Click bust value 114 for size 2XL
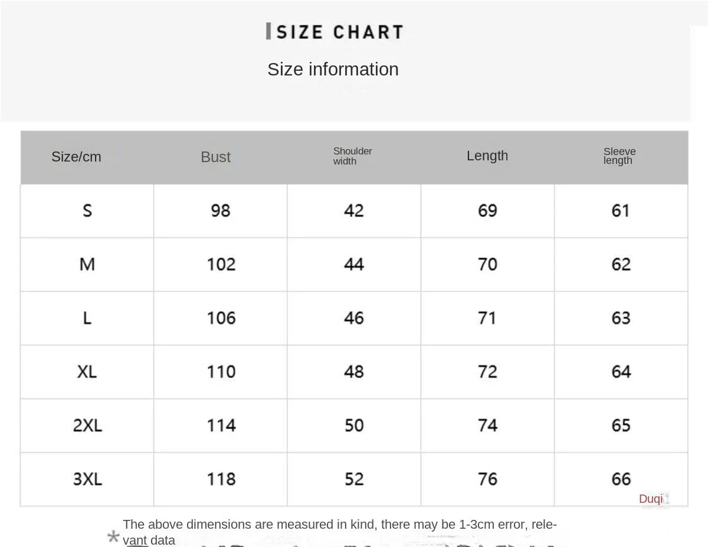 click(221, 426)
